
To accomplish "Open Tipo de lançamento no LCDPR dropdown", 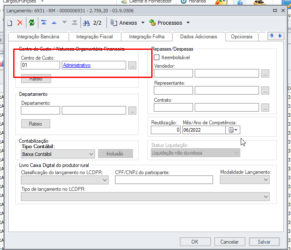I will [145, 197].
